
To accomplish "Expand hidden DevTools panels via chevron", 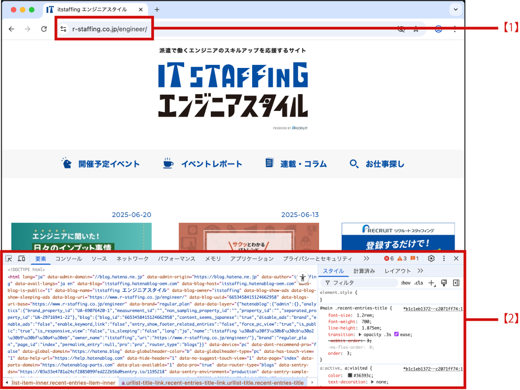I will pyautogui.click(x=366, y=258).
